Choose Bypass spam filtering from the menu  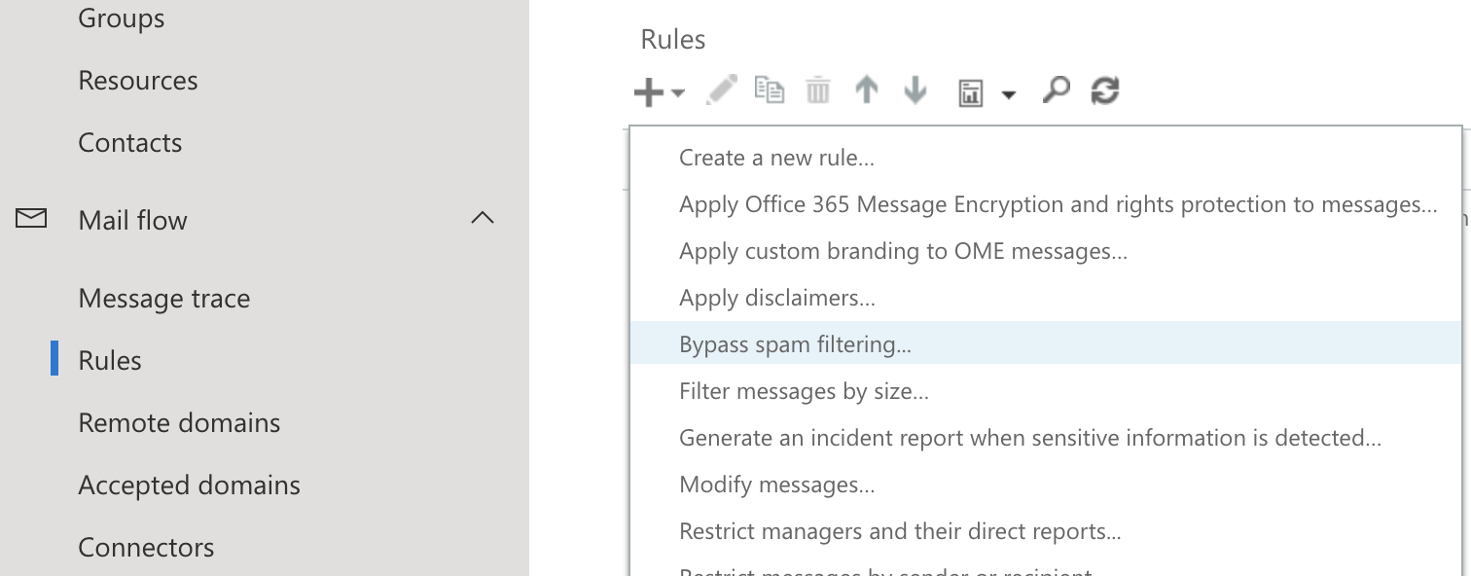(x=795, y=344)
